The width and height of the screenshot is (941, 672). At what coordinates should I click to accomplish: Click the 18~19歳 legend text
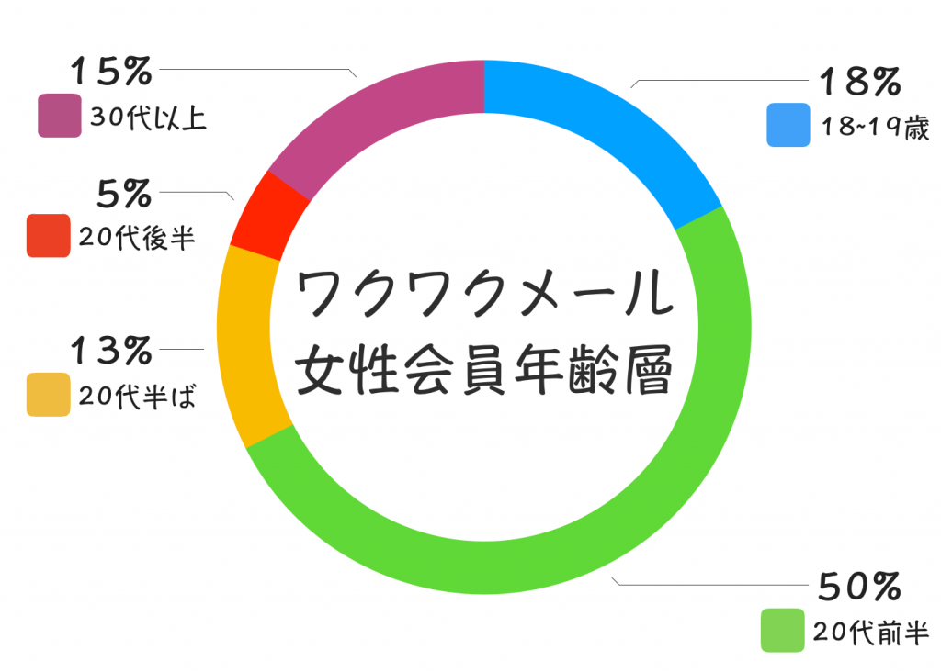click(x=875, y=128)
